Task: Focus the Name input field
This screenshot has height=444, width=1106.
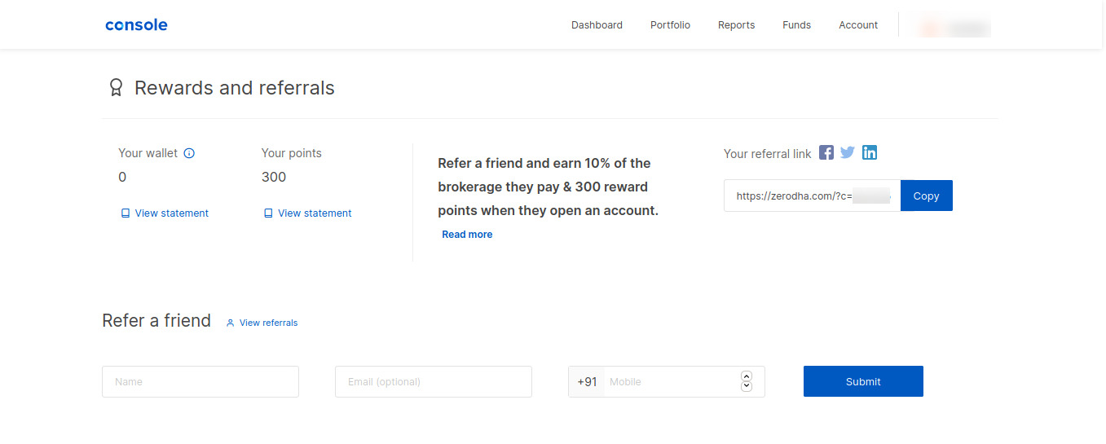Action: click(200, 381)
